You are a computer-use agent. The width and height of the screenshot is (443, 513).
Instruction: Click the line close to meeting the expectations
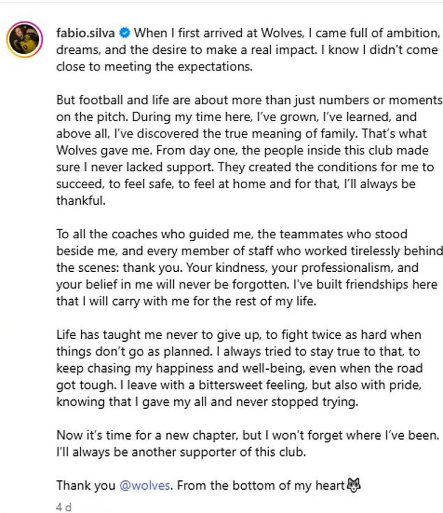155,67
